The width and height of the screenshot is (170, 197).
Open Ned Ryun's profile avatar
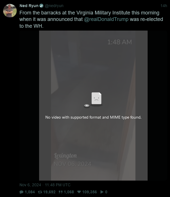(10, 11)
